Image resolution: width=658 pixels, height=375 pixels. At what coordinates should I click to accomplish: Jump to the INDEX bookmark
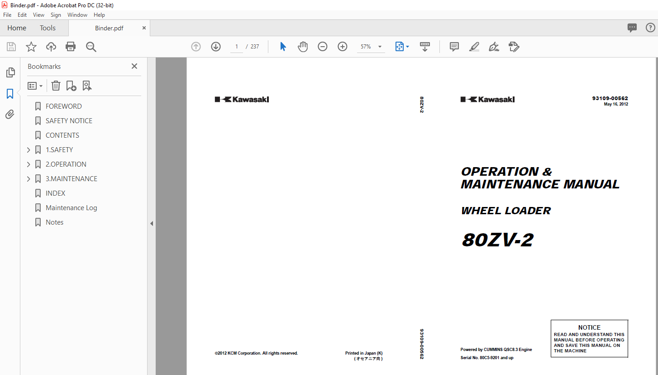pos(56,193)
